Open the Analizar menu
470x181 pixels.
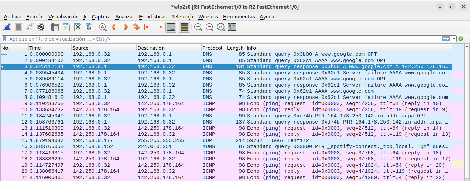(125, 16)
